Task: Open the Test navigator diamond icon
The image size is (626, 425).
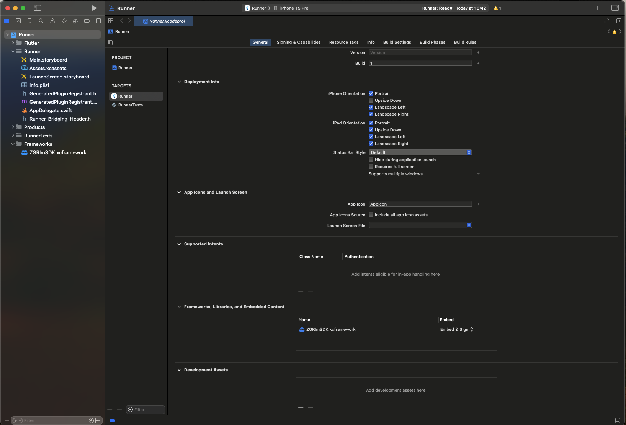Action: pyautogui.click(x=64, y=21)
